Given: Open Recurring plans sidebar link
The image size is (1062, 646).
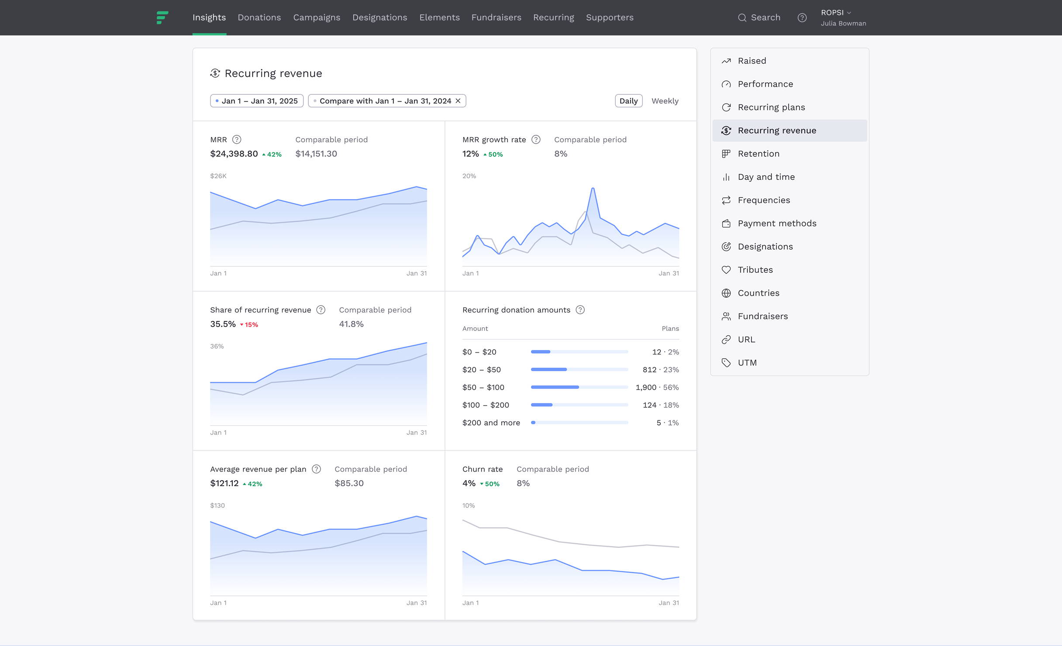Looking at the screenshot, I should (x=771, y=107).
